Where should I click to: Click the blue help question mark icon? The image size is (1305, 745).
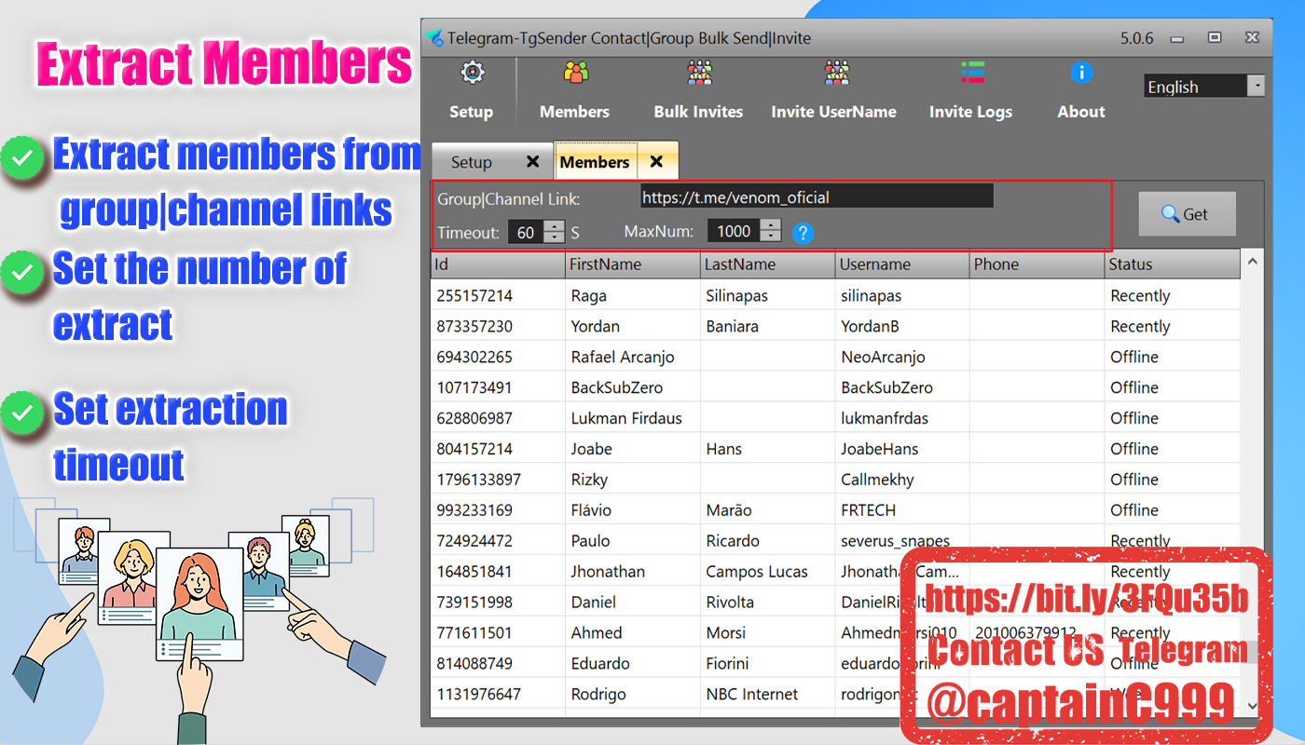pyautogui.click(x=803, y=233)
